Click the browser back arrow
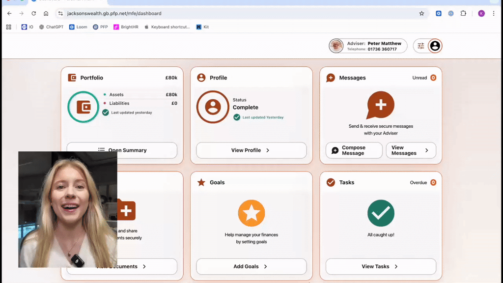 [9, 13]
